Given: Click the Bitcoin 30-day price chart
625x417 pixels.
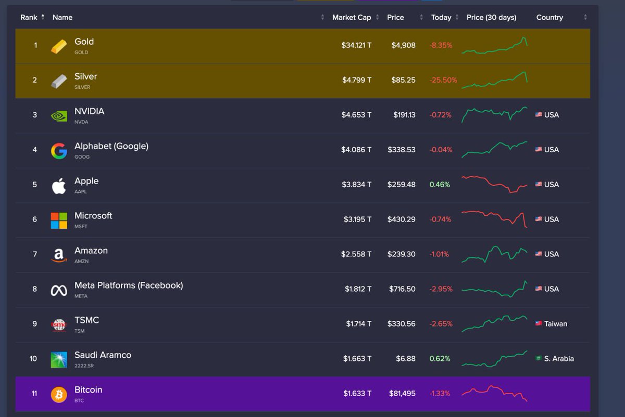Looking at the screenshot, I should point(495,393).
